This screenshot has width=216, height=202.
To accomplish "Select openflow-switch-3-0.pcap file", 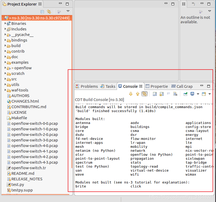I will click(35, 140).
